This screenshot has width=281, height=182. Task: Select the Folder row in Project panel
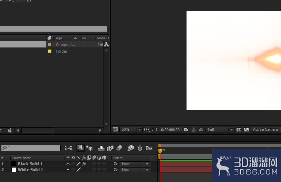click(x=52, y=51)
